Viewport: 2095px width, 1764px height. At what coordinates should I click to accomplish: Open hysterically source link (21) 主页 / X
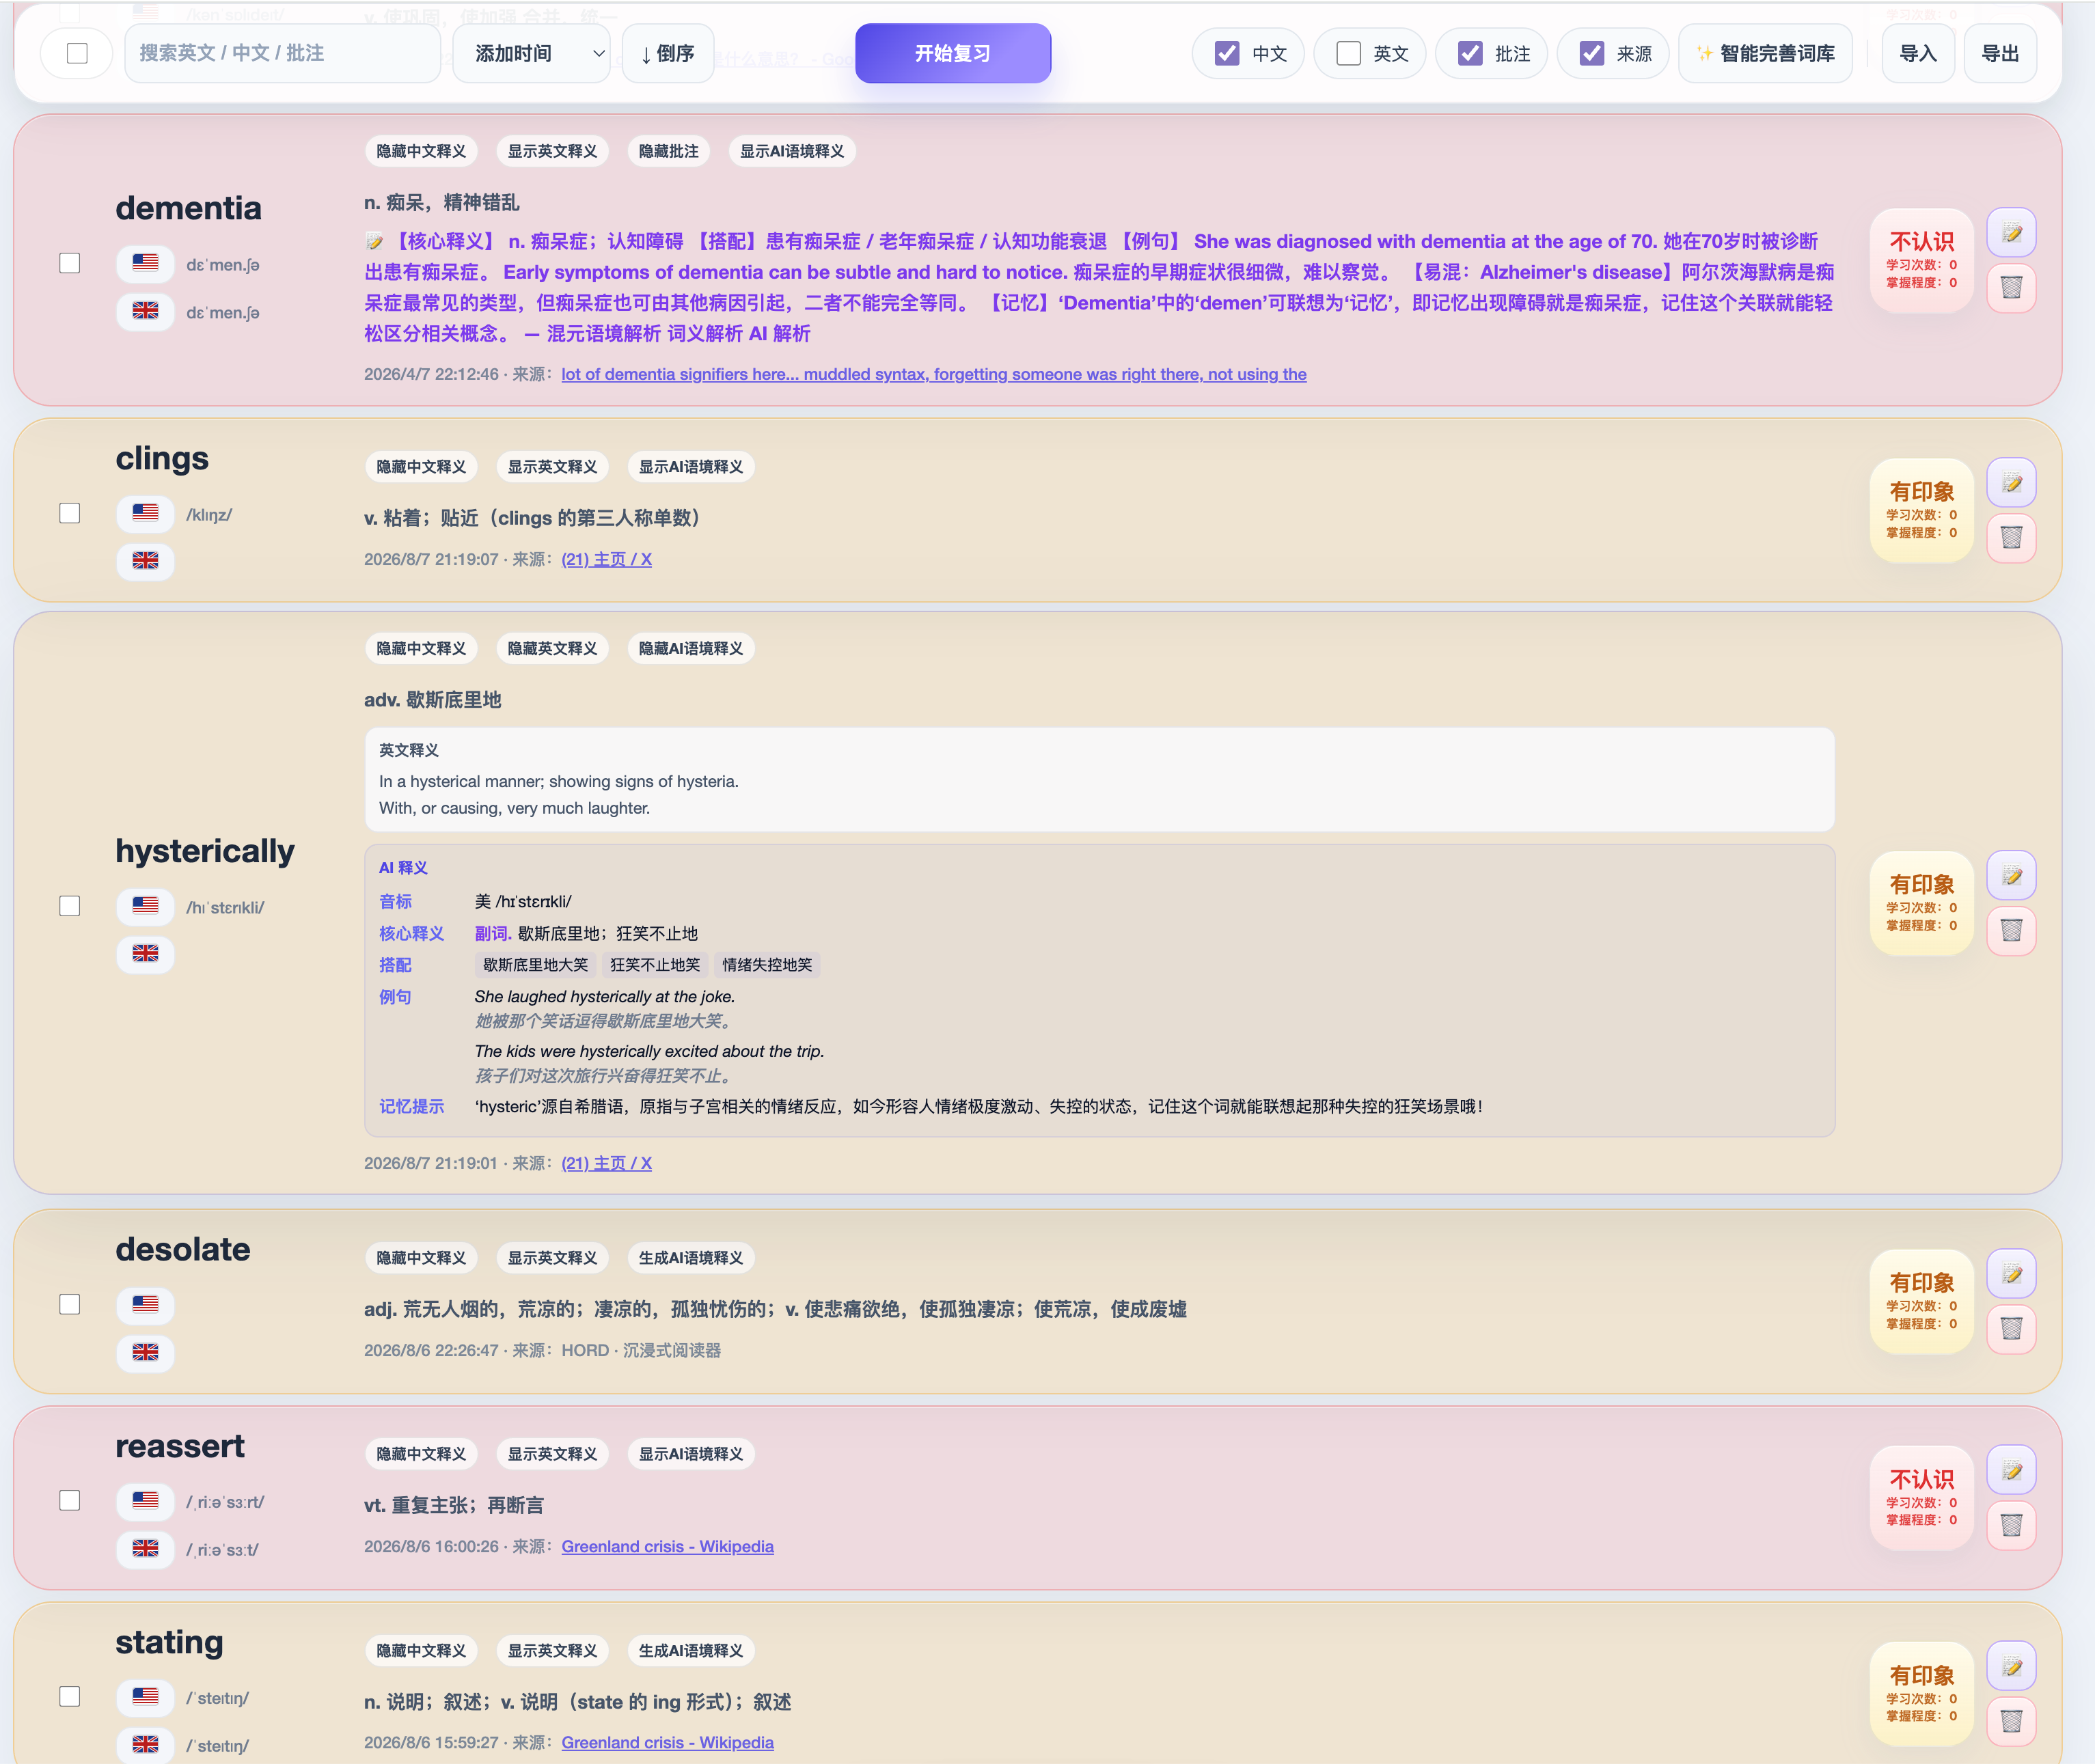606,1163
